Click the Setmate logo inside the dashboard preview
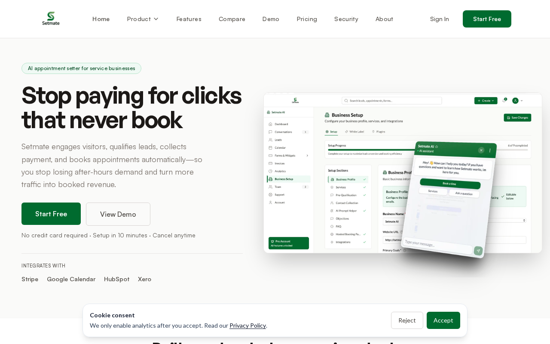 295,101
